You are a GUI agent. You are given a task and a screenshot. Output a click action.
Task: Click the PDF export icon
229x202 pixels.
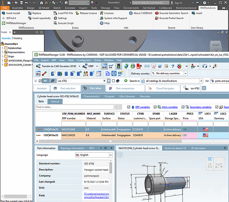(138, 66)
